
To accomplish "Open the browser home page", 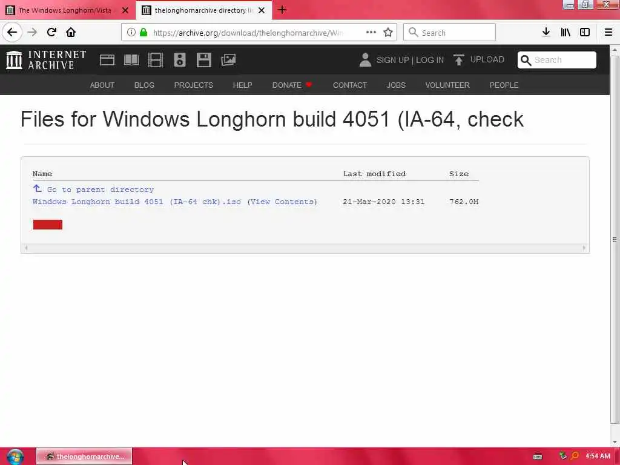I will (71, 32).
